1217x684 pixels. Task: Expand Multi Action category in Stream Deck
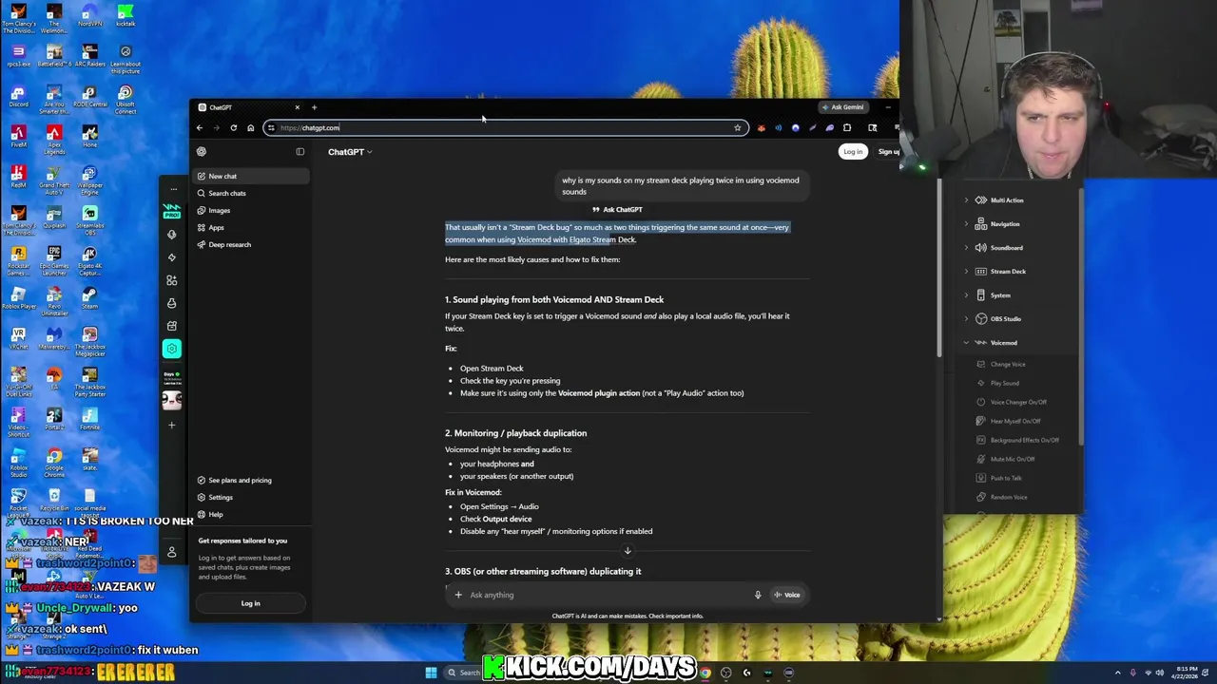[966, 200]
